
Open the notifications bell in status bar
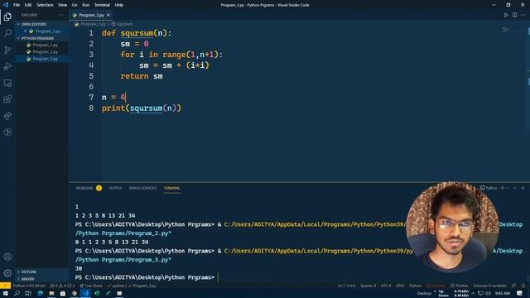[523, 286]
